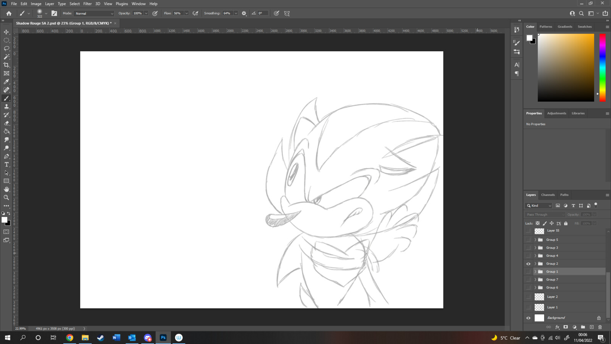Delete layer with trash icon
Viewport: 611px width, 344px height.
600,327
